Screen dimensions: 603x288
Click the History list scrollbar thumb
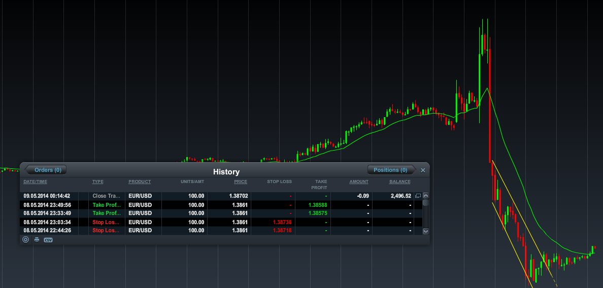(x=426, y=202)
